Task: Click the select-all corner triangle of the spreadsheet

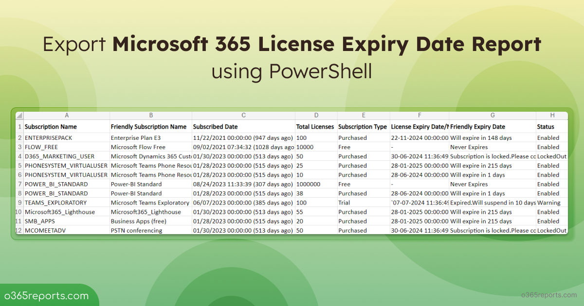Action: click(19, 116)
